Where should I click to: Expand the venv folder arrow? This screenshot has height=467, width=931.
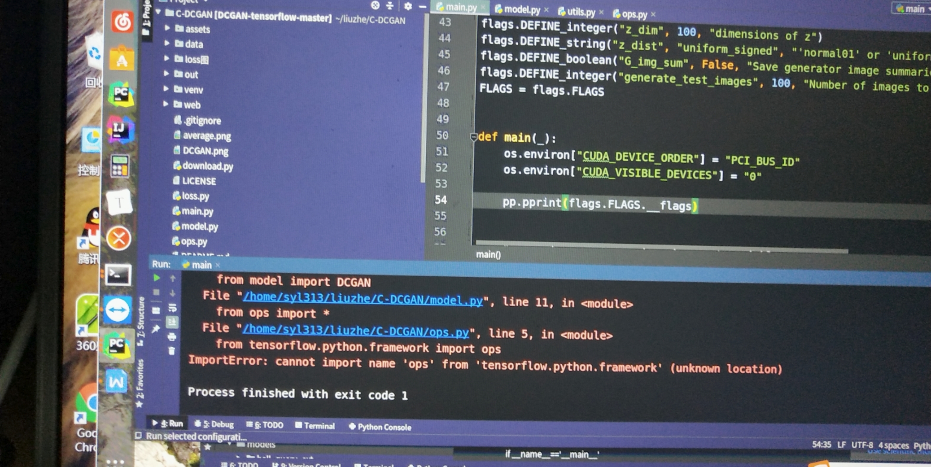pyautogui.click(x=166, y=89)
